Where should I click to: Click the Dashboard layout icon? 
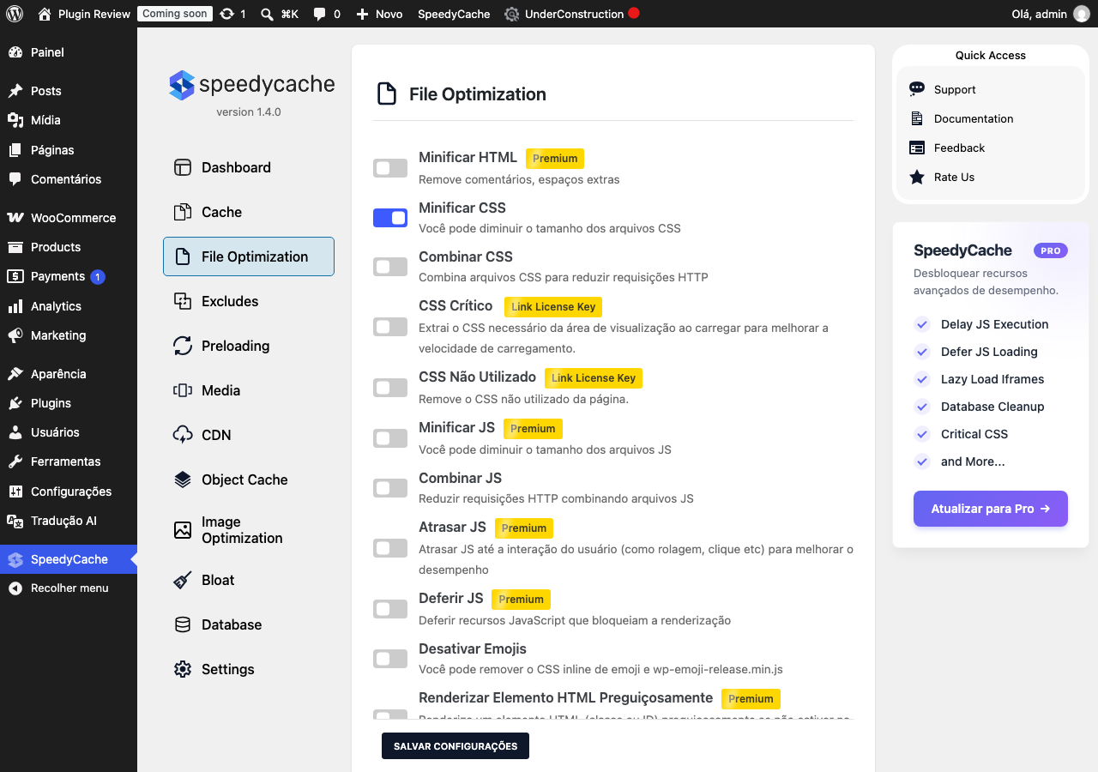tap(183, 167)
